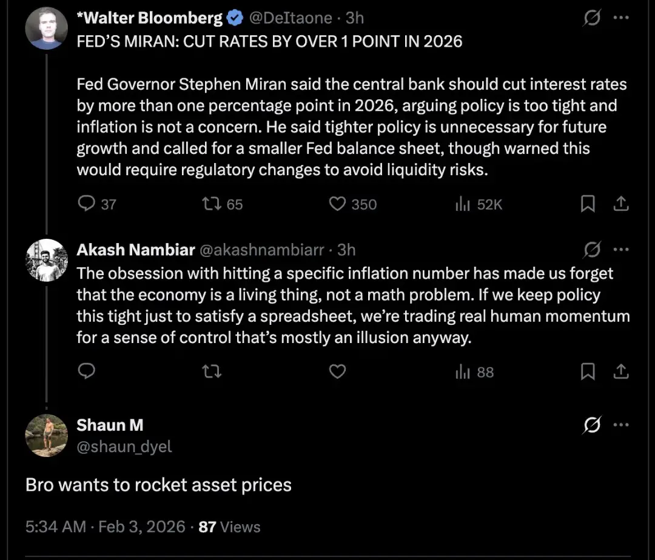Open more options on Shaun M's tweet
655x560 pixels.
621,425
